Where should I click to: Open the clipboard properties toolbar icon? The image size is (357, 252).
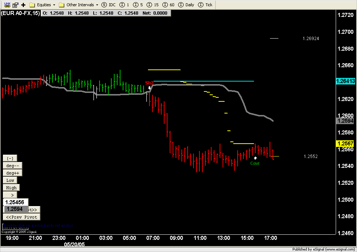pyautogui.click(x=15, y=5)
